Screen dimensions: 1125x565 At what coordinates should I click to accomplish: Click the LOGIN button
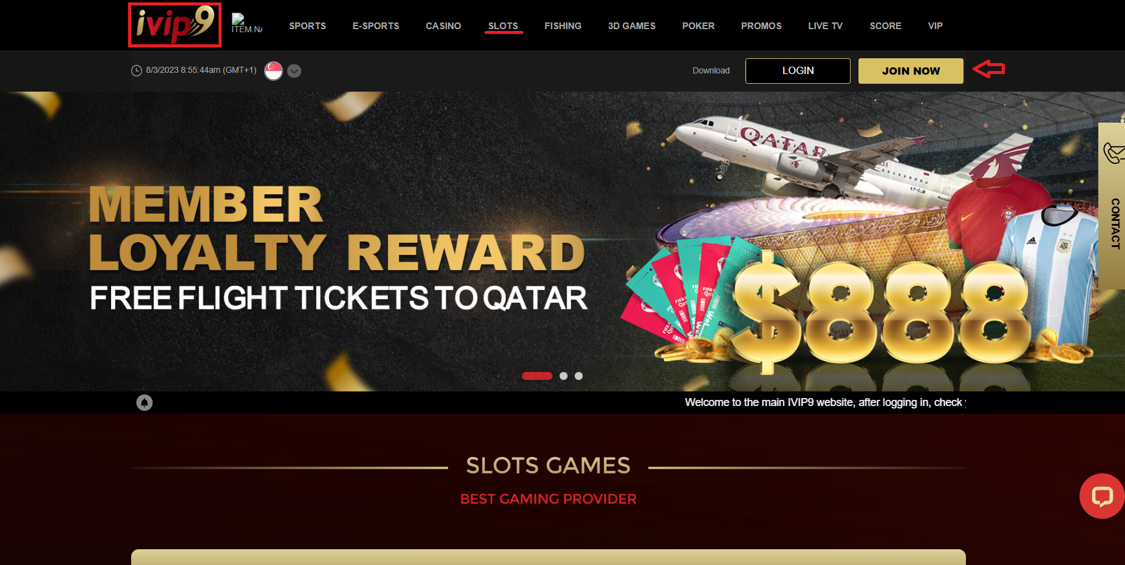[798, 71]
